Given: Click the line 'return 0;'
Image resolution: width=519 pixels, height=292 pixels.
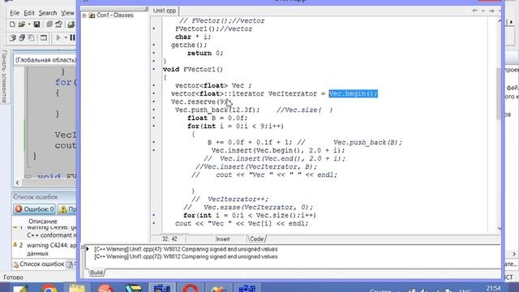Looking at the screenshot, I should click(x=205, y=54).
